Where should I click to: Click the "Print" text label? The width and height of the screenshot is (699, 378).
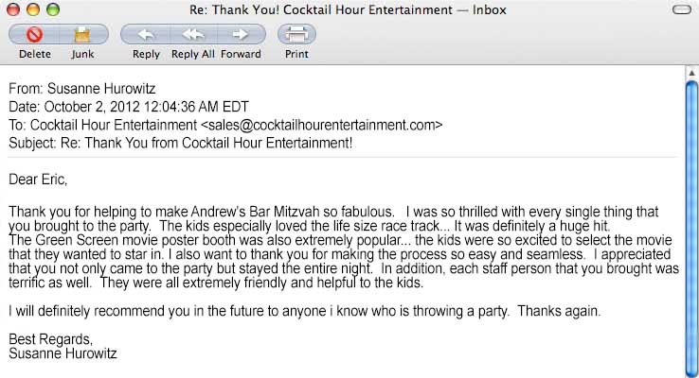coord(296,54)
